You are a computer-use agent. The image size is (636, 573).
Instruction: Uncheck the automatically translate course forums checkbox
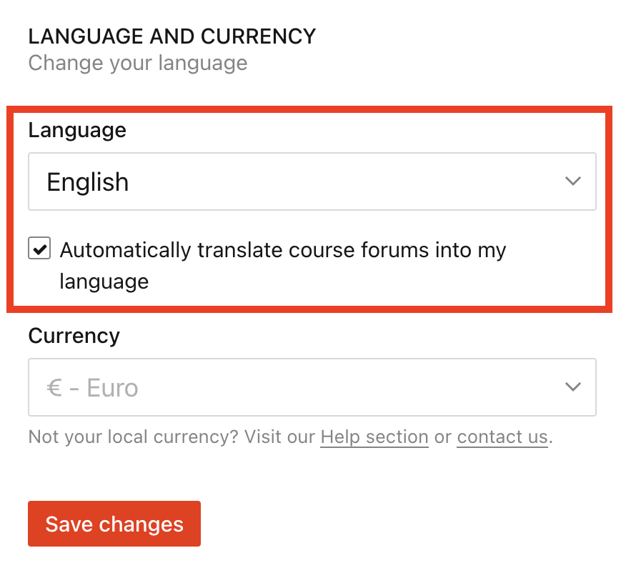point(39,248)
